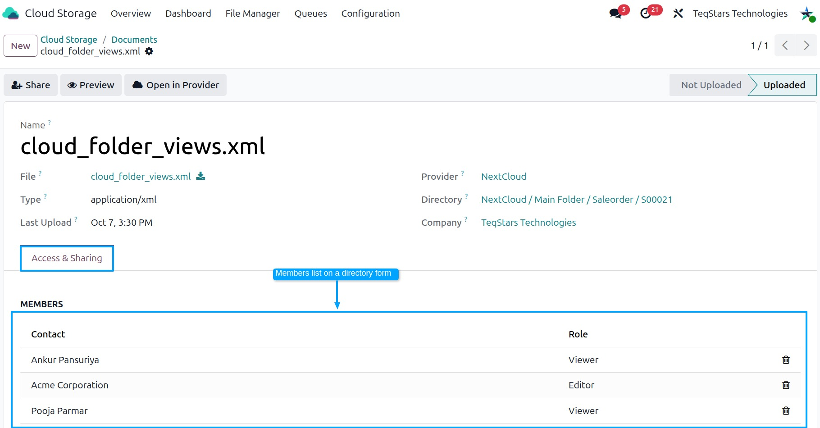Image resolution: width=820 pixels, height=428 pixels.
Task: Delete member Ankur Pansuriya with trash icon
Action: coord(786,360)
